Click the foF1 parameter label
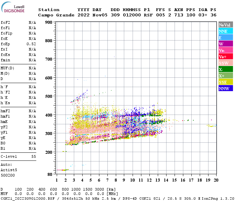Screen dimensions: 235x201 coord(5,28)
